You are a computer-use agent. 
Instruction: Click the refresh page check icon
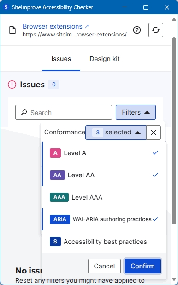click(x=156, y=30)
